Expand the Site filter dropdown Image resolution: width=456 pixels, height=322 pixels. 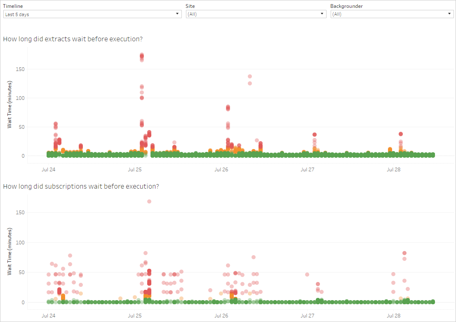(256, 14)
